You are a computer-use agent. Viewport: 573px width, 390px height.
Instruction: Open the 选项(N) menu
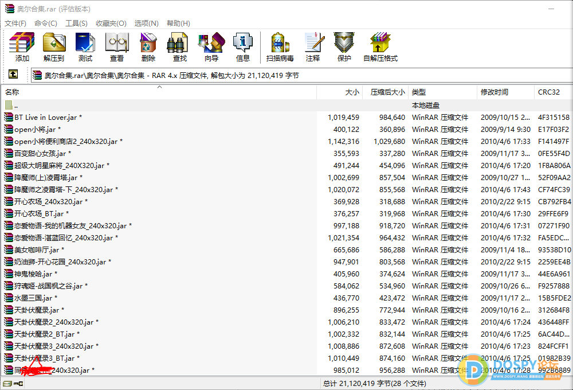pos(147,23)
